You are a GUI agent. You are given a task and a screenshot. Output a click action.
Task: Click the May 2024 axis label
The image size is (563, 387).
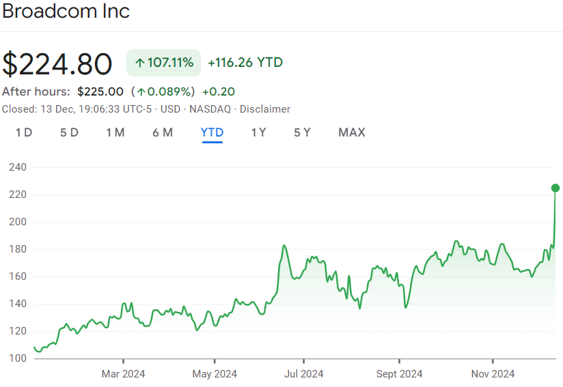pyautogui.click(x=215, y=374)
